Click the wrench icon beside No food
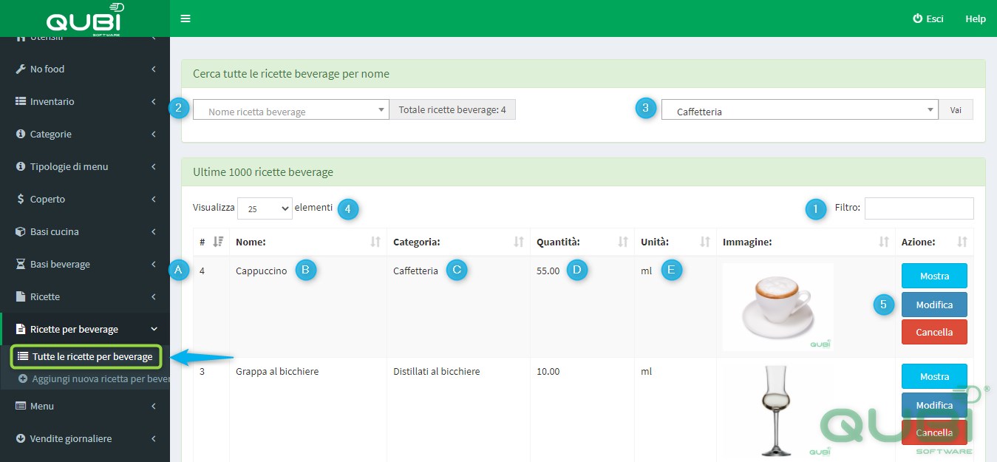 pyautogui.click(x=21, y=69)
